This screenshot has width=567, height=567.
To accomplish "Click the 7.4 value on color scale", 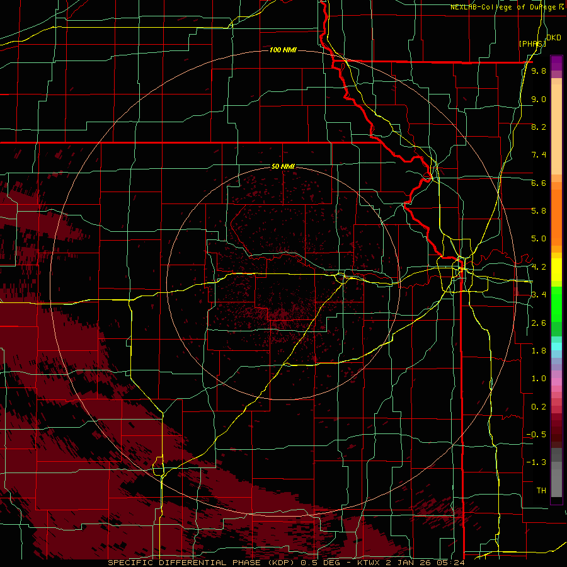I will coord(539,155).
